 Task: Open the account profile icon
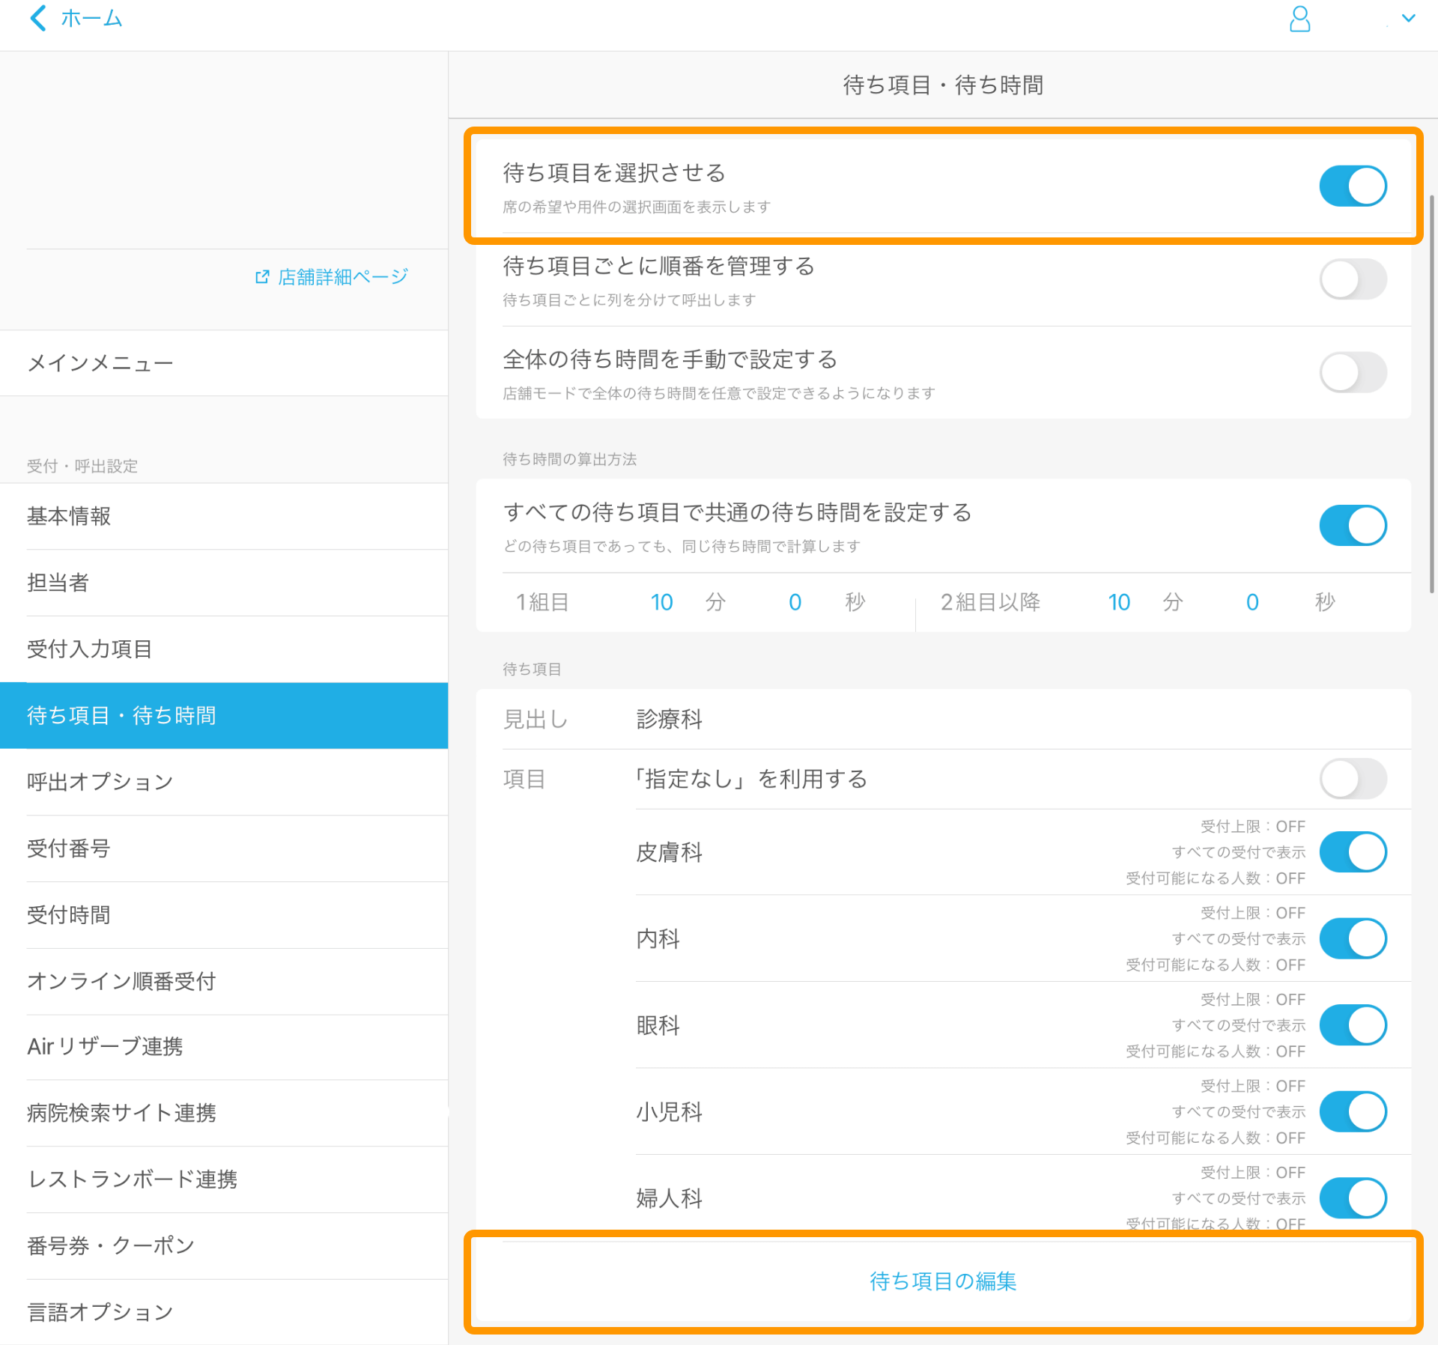[1300, 20]
